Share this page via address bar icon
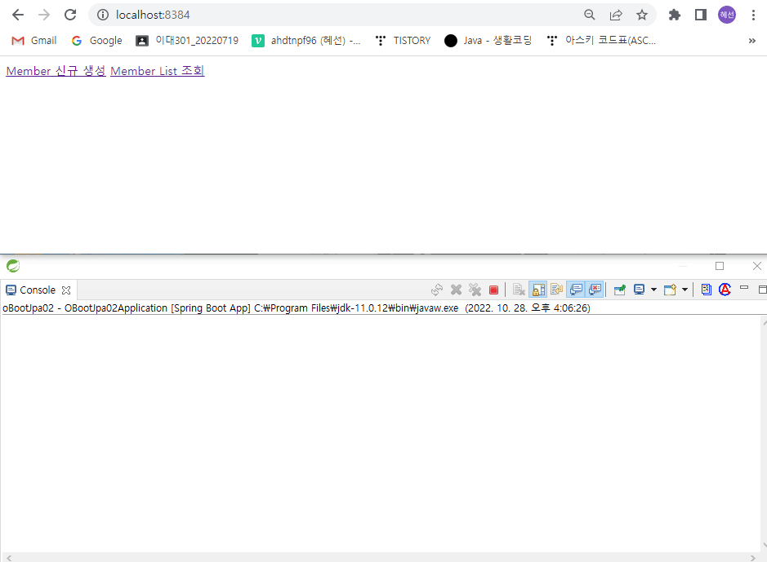Screen dimensions: 767x562 tap(616, 15)
